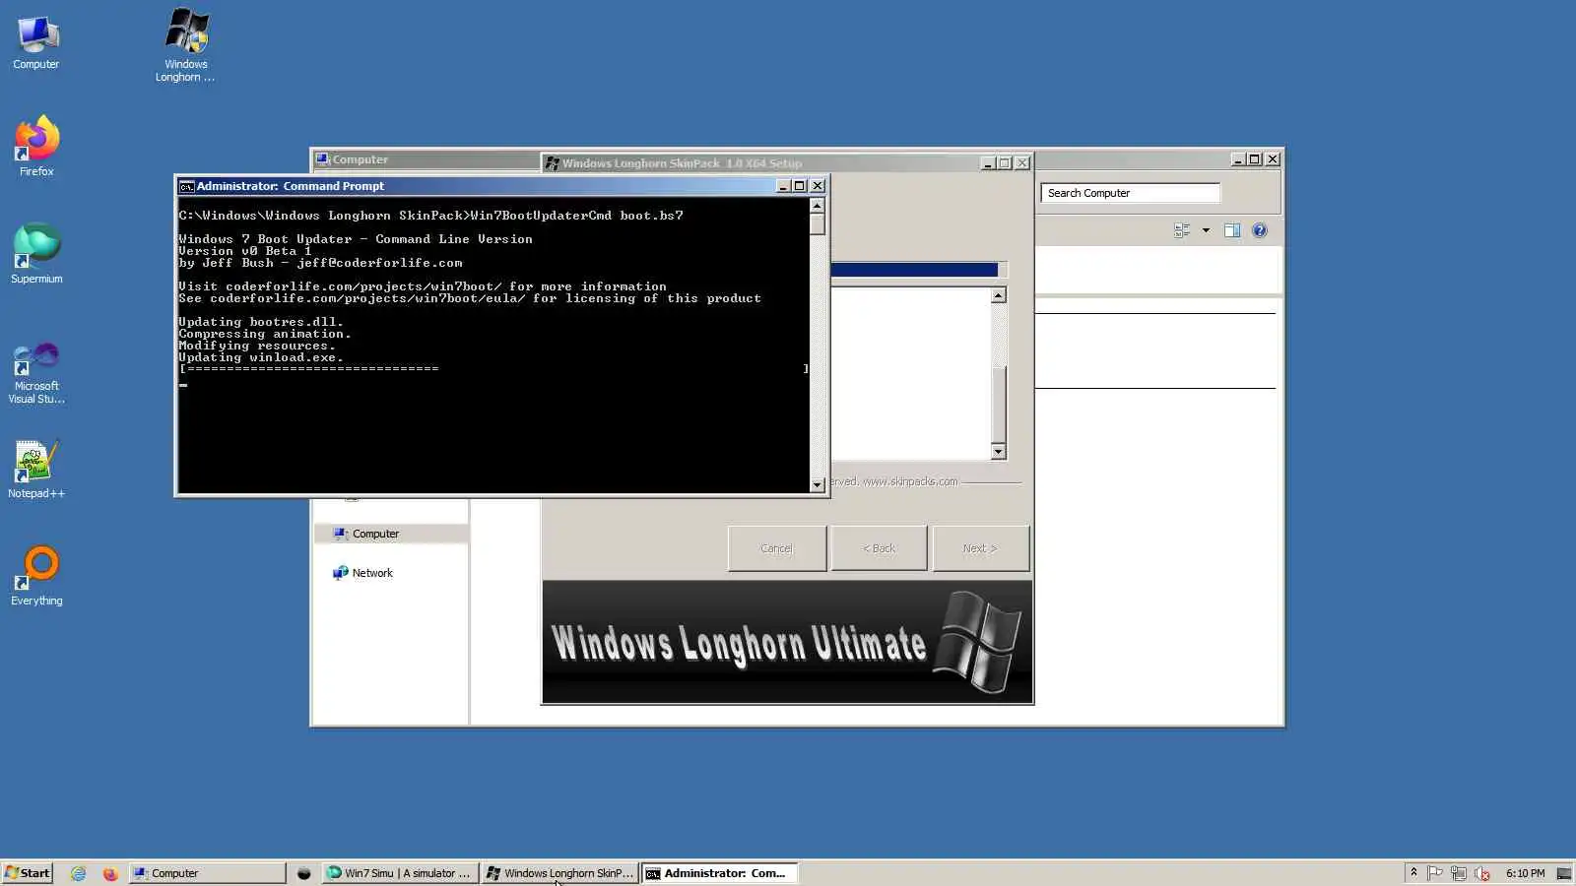The width and height of the screenshot is (1576, 886).
Task: Switch to Windows Longhorn SkinPack taskbar item
Action: 560,873
